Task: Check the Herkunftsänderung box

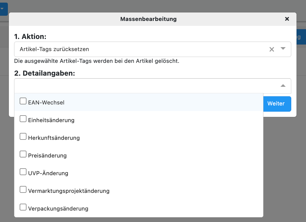Action: [x=23, y=137]
